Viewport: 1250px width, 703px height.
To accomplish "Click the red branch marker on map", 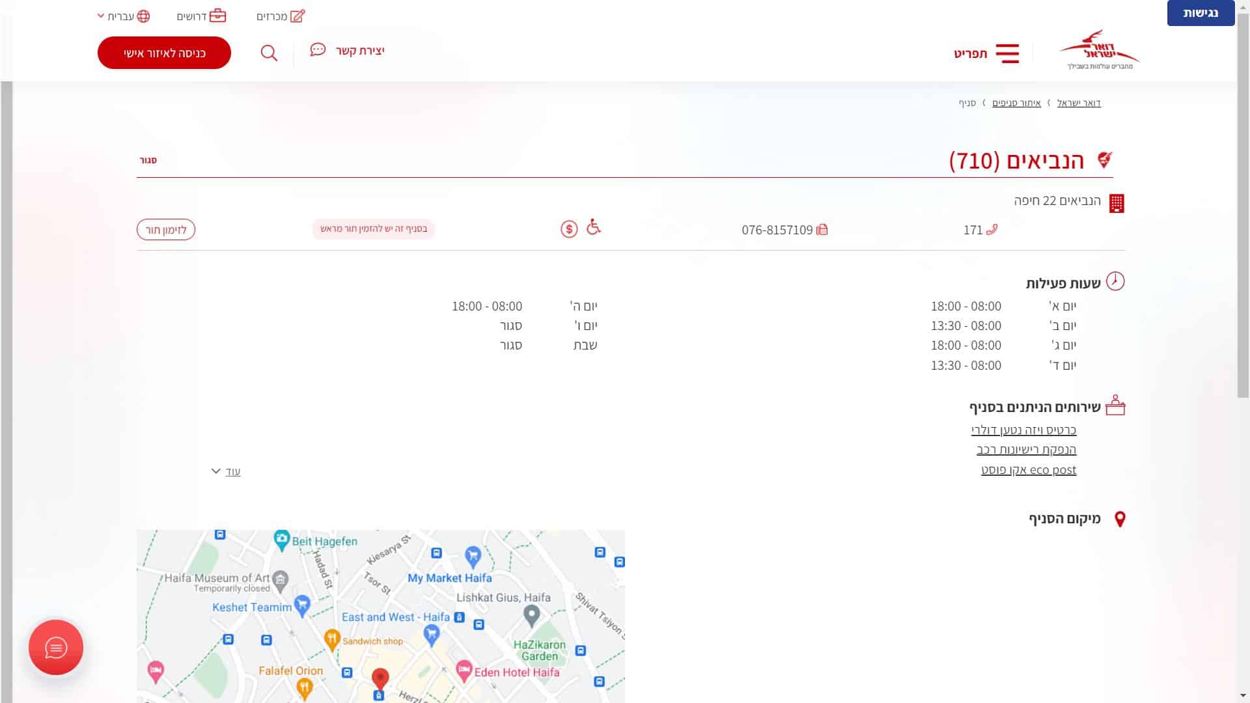I will pyautogui.click(x=380, y=678).
